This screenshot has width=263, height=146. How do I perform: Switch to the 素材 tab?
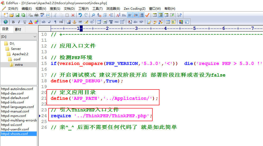(18, 29)
